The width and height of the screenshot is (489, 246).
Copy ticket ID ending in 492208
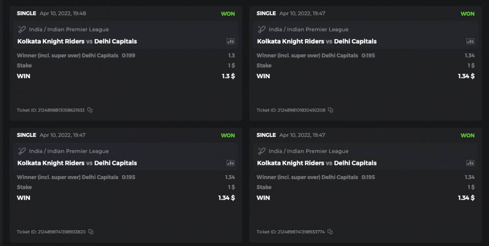[x=331, y=110]
